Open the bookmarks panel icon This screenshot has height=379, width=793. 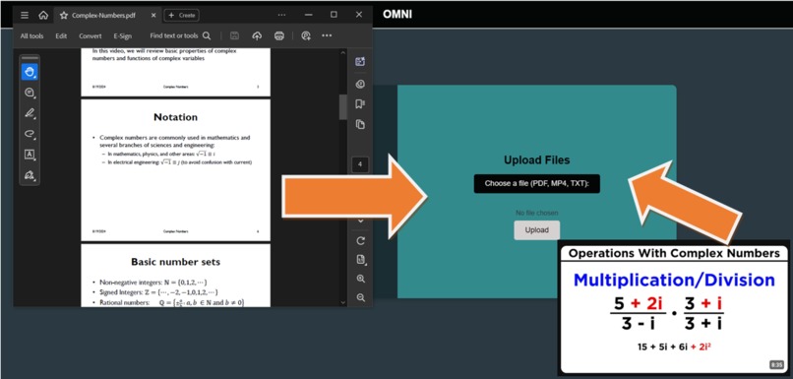pos(360,103)
